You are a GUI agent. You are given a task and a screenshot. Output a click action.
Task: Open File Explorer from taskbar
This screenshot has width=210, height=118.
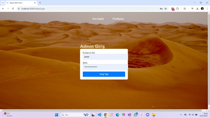tap(154, 115)
